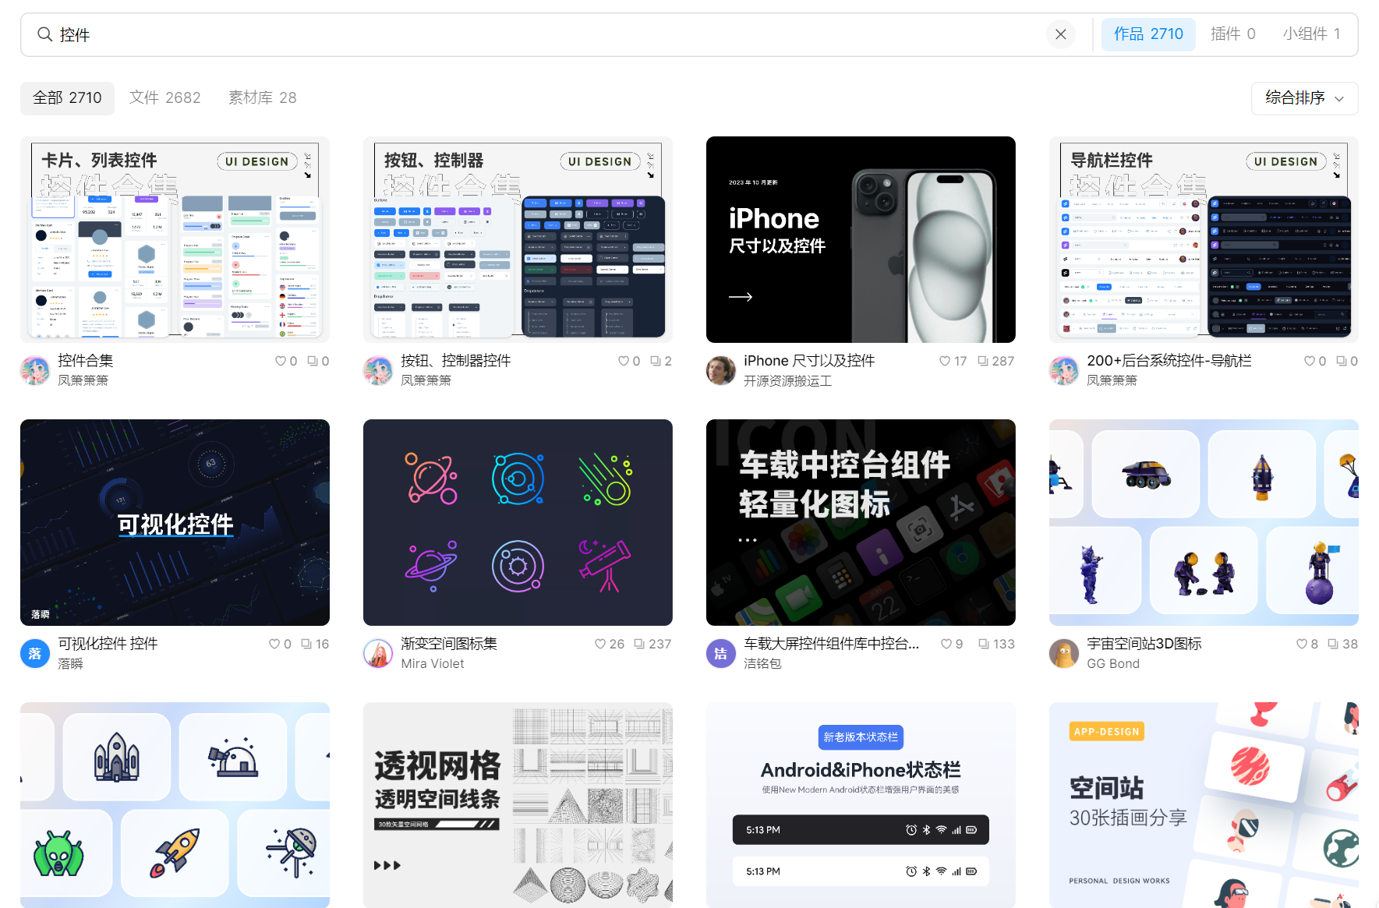Open the 可视化控件 dark thumbnail
1379x908 pixels.
click(175, 522)
